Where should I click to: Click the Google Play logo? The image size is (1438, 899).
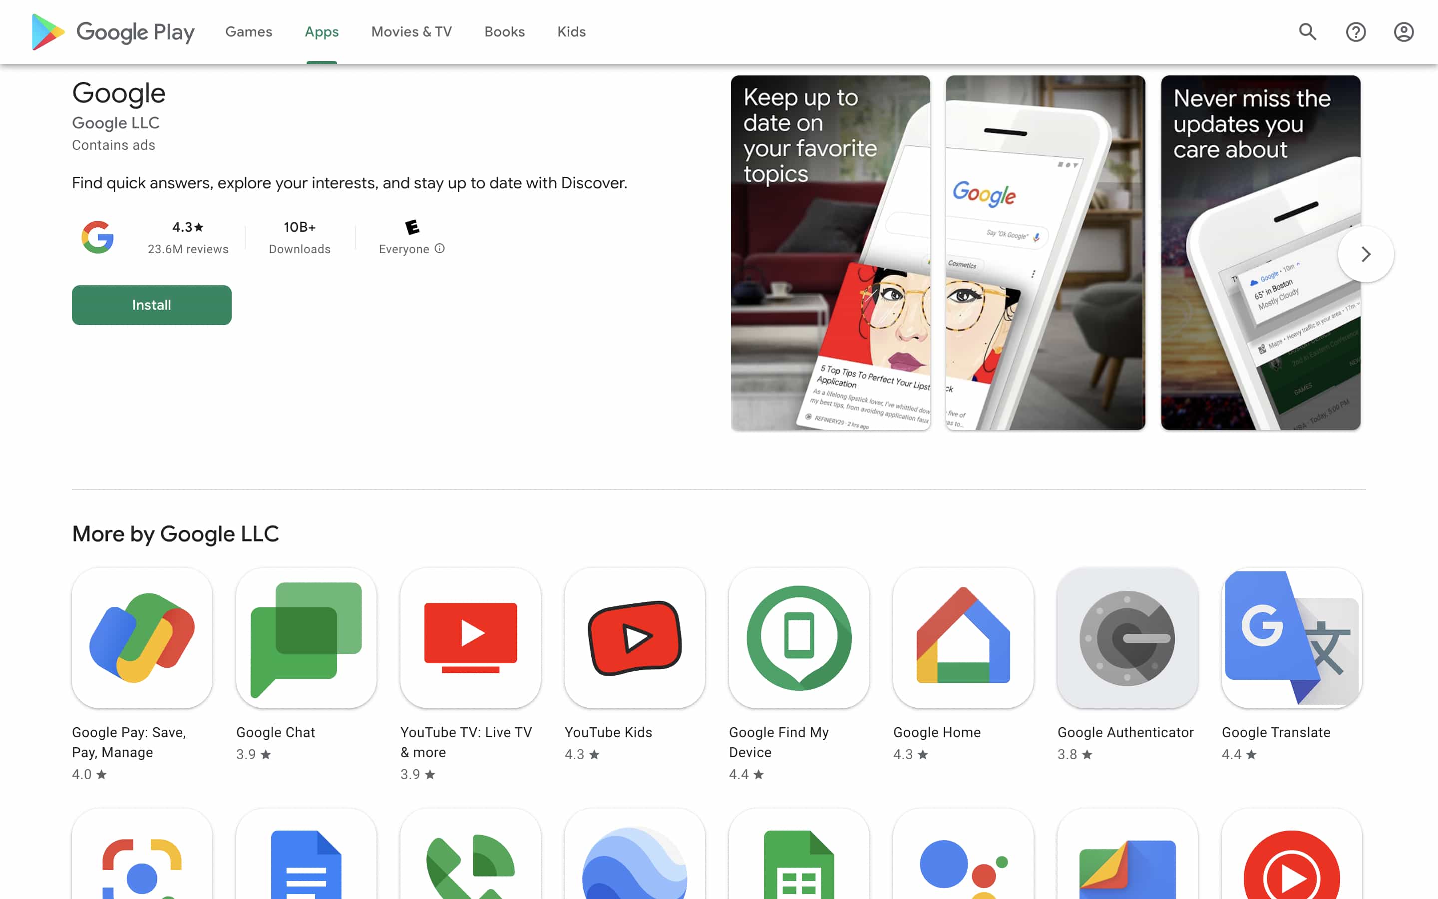click(x=112, y=31)
